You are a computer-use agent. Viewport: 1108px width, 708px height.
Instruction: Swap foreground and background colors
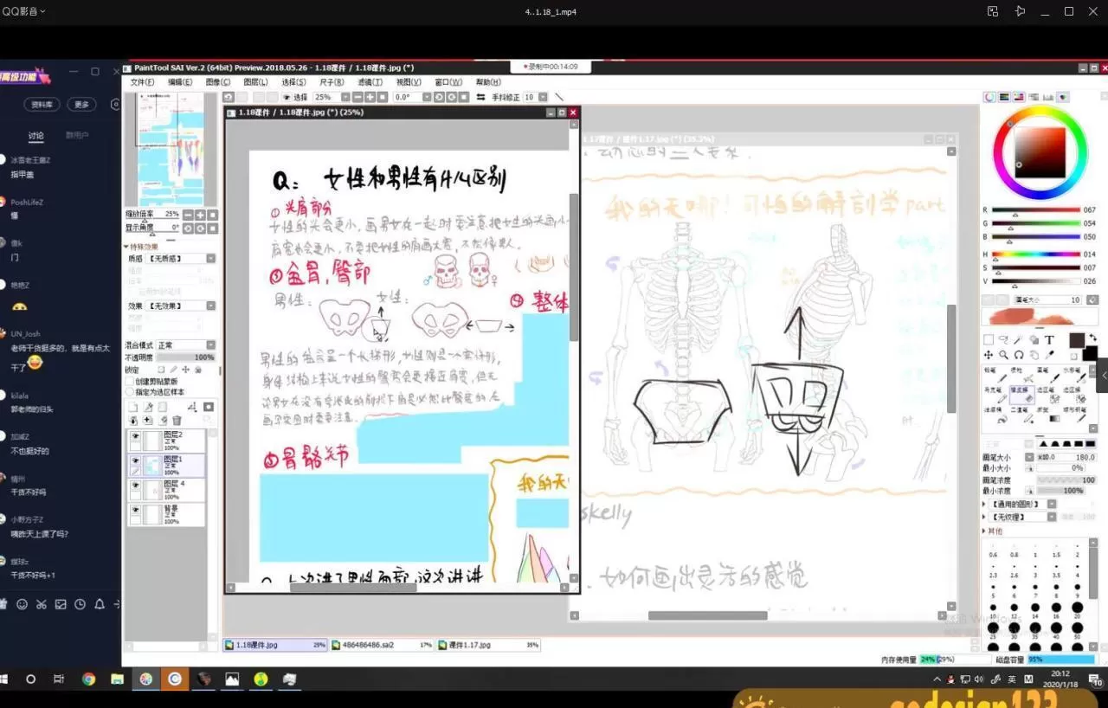(1092, 338)
